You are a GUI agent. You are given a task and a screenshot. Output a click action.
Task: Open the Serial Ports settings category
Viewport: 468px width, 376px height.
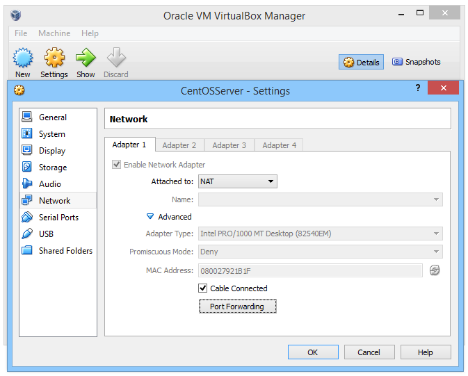pos(58,218)
